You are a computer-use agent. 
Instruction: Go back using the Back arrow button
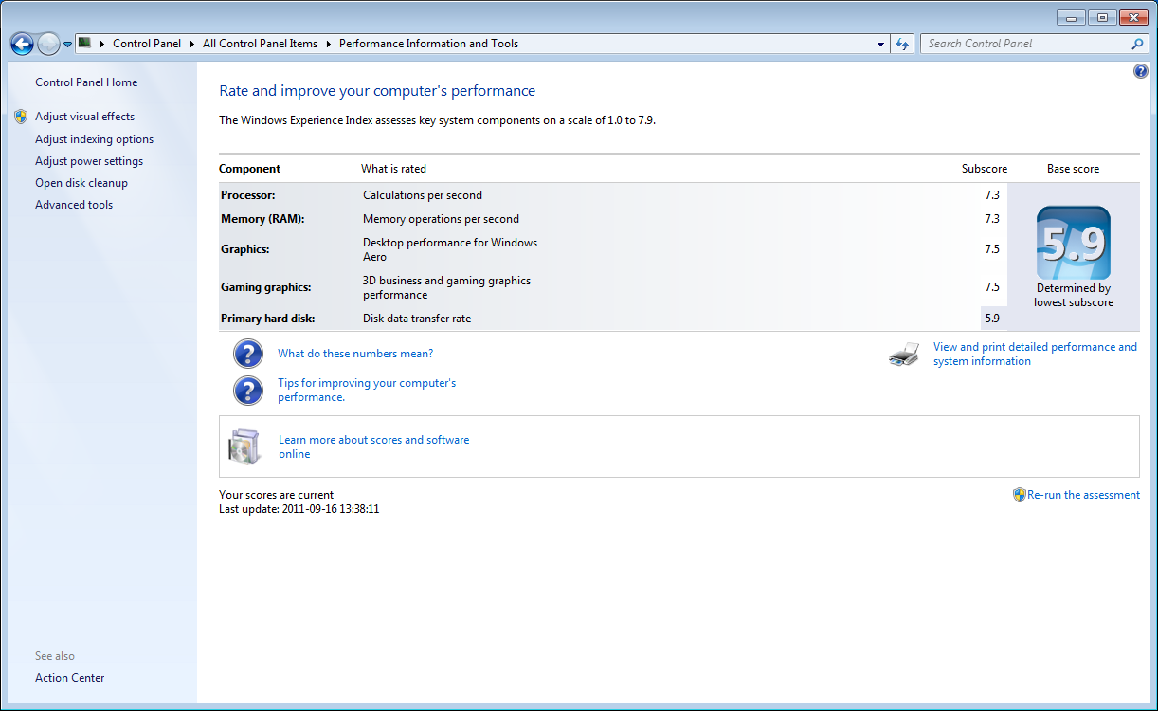point(22,44)
